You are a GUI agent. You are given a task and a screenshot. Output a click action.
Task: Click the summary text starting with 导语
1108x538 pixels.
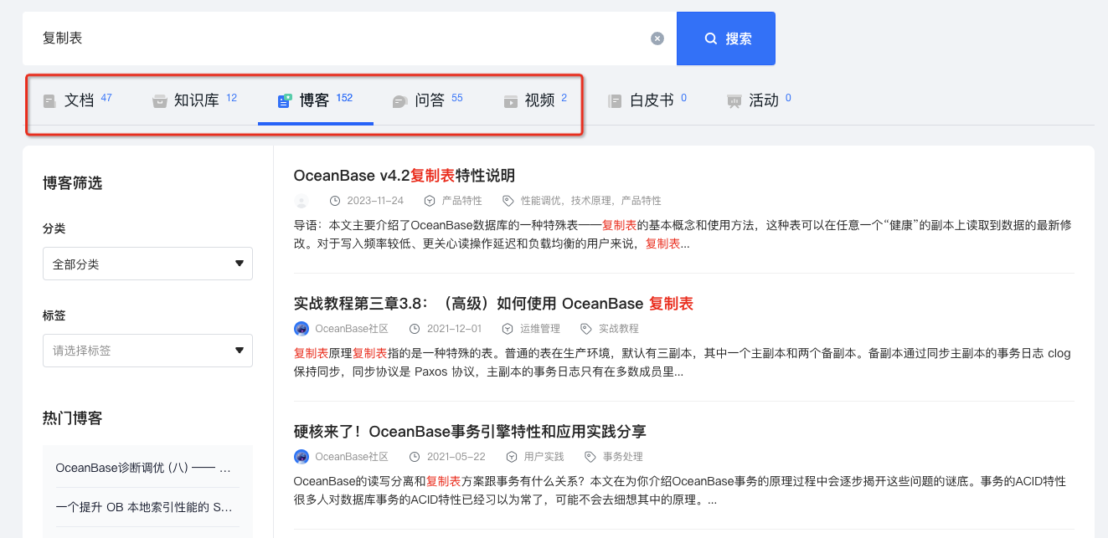tap(683, 234)
